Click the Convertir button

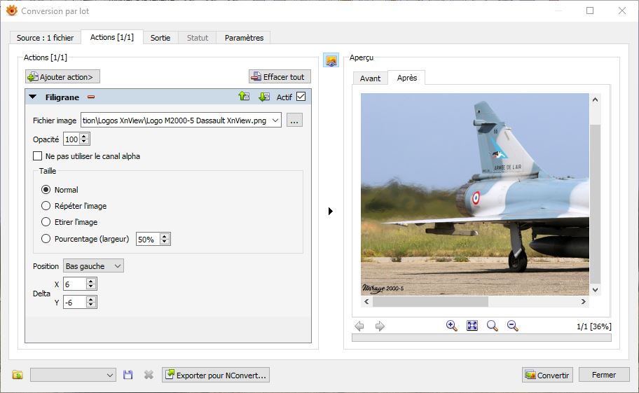point(547,375)
